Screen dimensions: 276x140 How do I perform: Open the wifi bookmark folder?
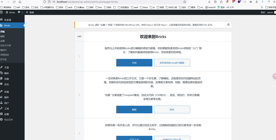pyautogui.click(x=17, y=7)
